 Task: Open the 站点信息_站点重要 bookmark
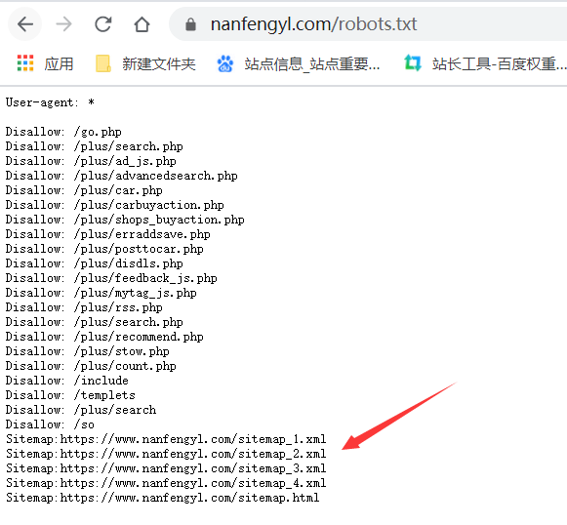pyautogui.click(x=312, y=64)
